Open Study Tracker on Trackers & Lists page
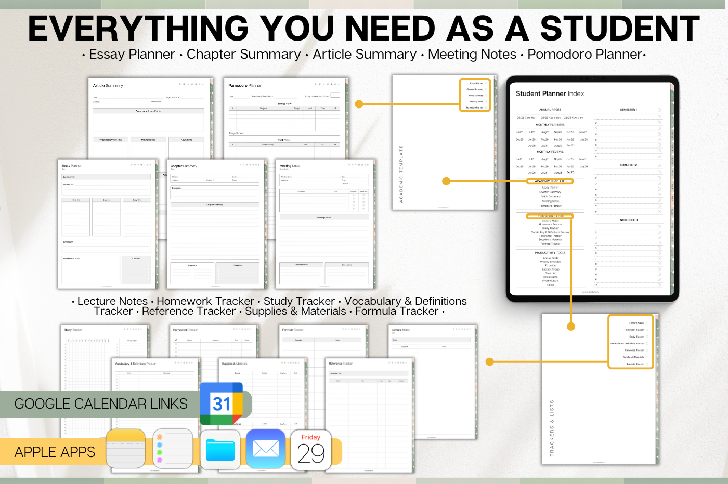 tap(636, 337)
